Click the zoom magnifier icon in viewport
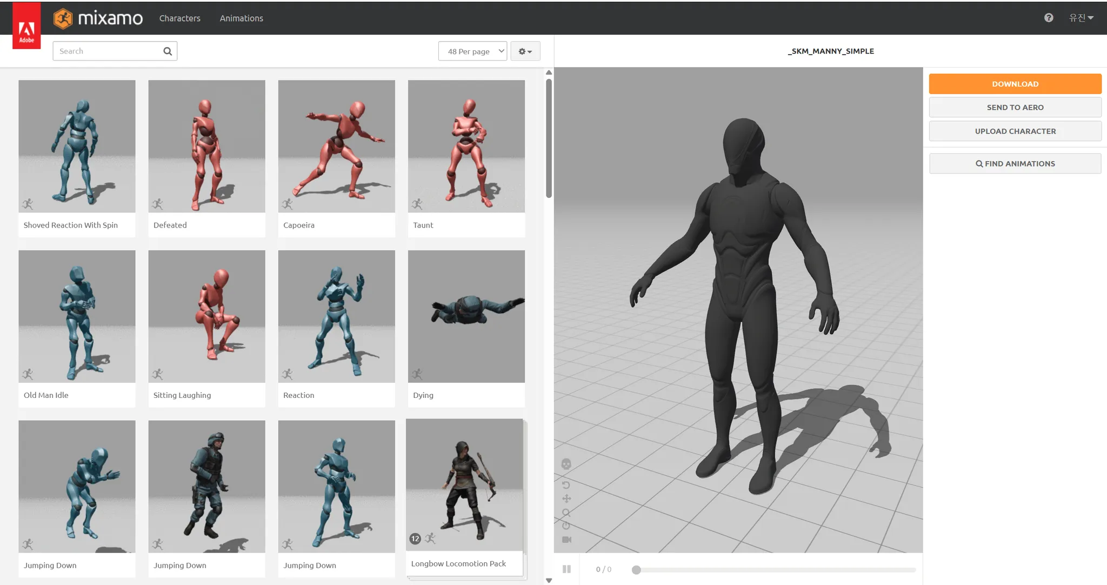This screenshot has height=585, width=1107. (x=566, y=513)
